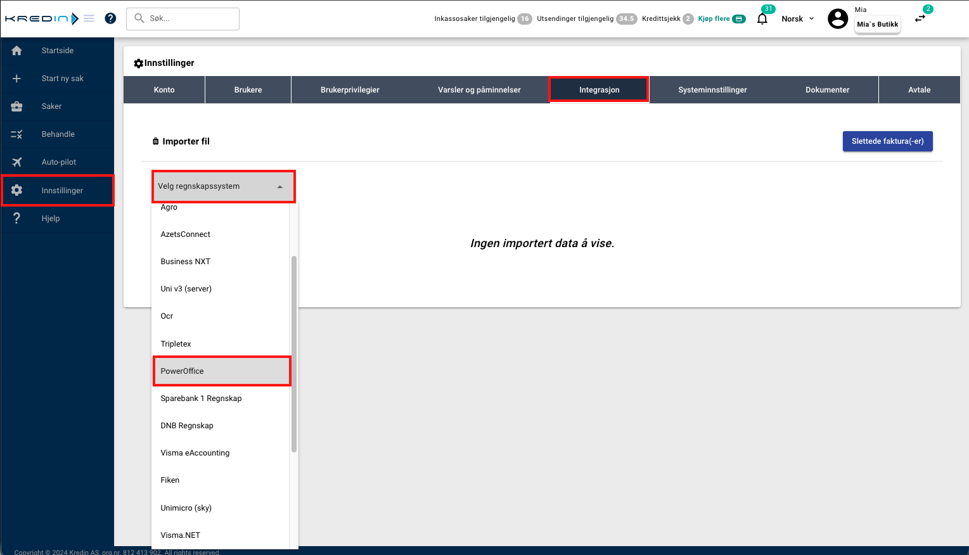The image size is (969, 555).
Task: Click the dropdown list scrollbar
Action: tap(294, 354)
